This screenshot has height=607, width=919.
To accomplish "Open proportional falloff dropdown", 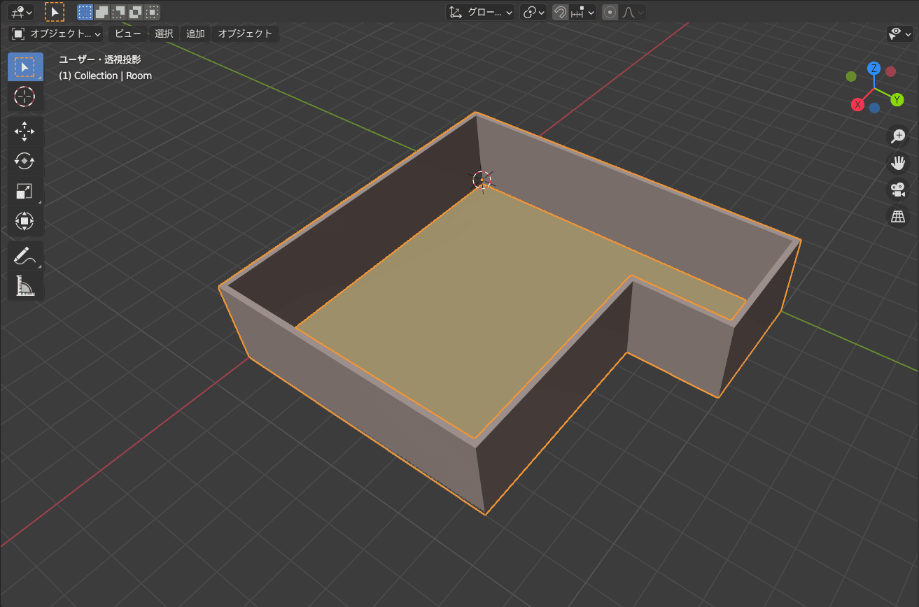I will 633,12.
